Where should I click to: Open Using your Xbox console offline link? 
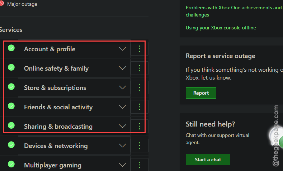(221, 28)
